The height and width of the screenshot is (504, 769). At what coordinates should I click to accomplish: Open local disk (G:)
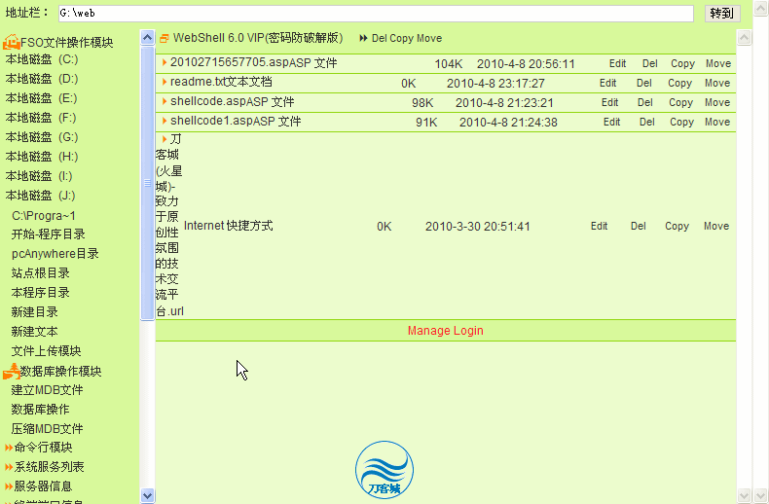pyautogui.click(x=42, y=137)
